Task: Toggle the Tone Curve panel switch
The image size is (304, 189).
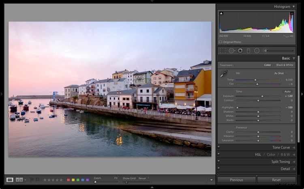Action: [219, 147]
